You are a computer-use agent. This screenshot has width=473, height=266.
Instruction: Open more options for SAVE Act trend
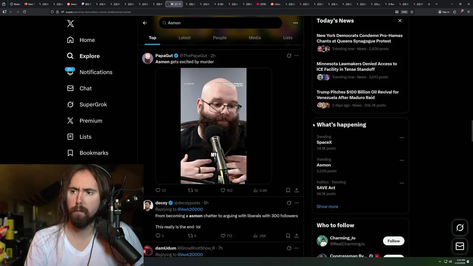402,183
